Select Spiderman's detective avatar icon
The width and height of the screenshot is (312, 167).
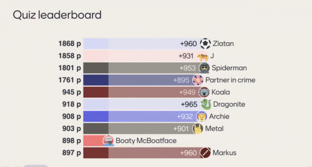click(204, 68)
